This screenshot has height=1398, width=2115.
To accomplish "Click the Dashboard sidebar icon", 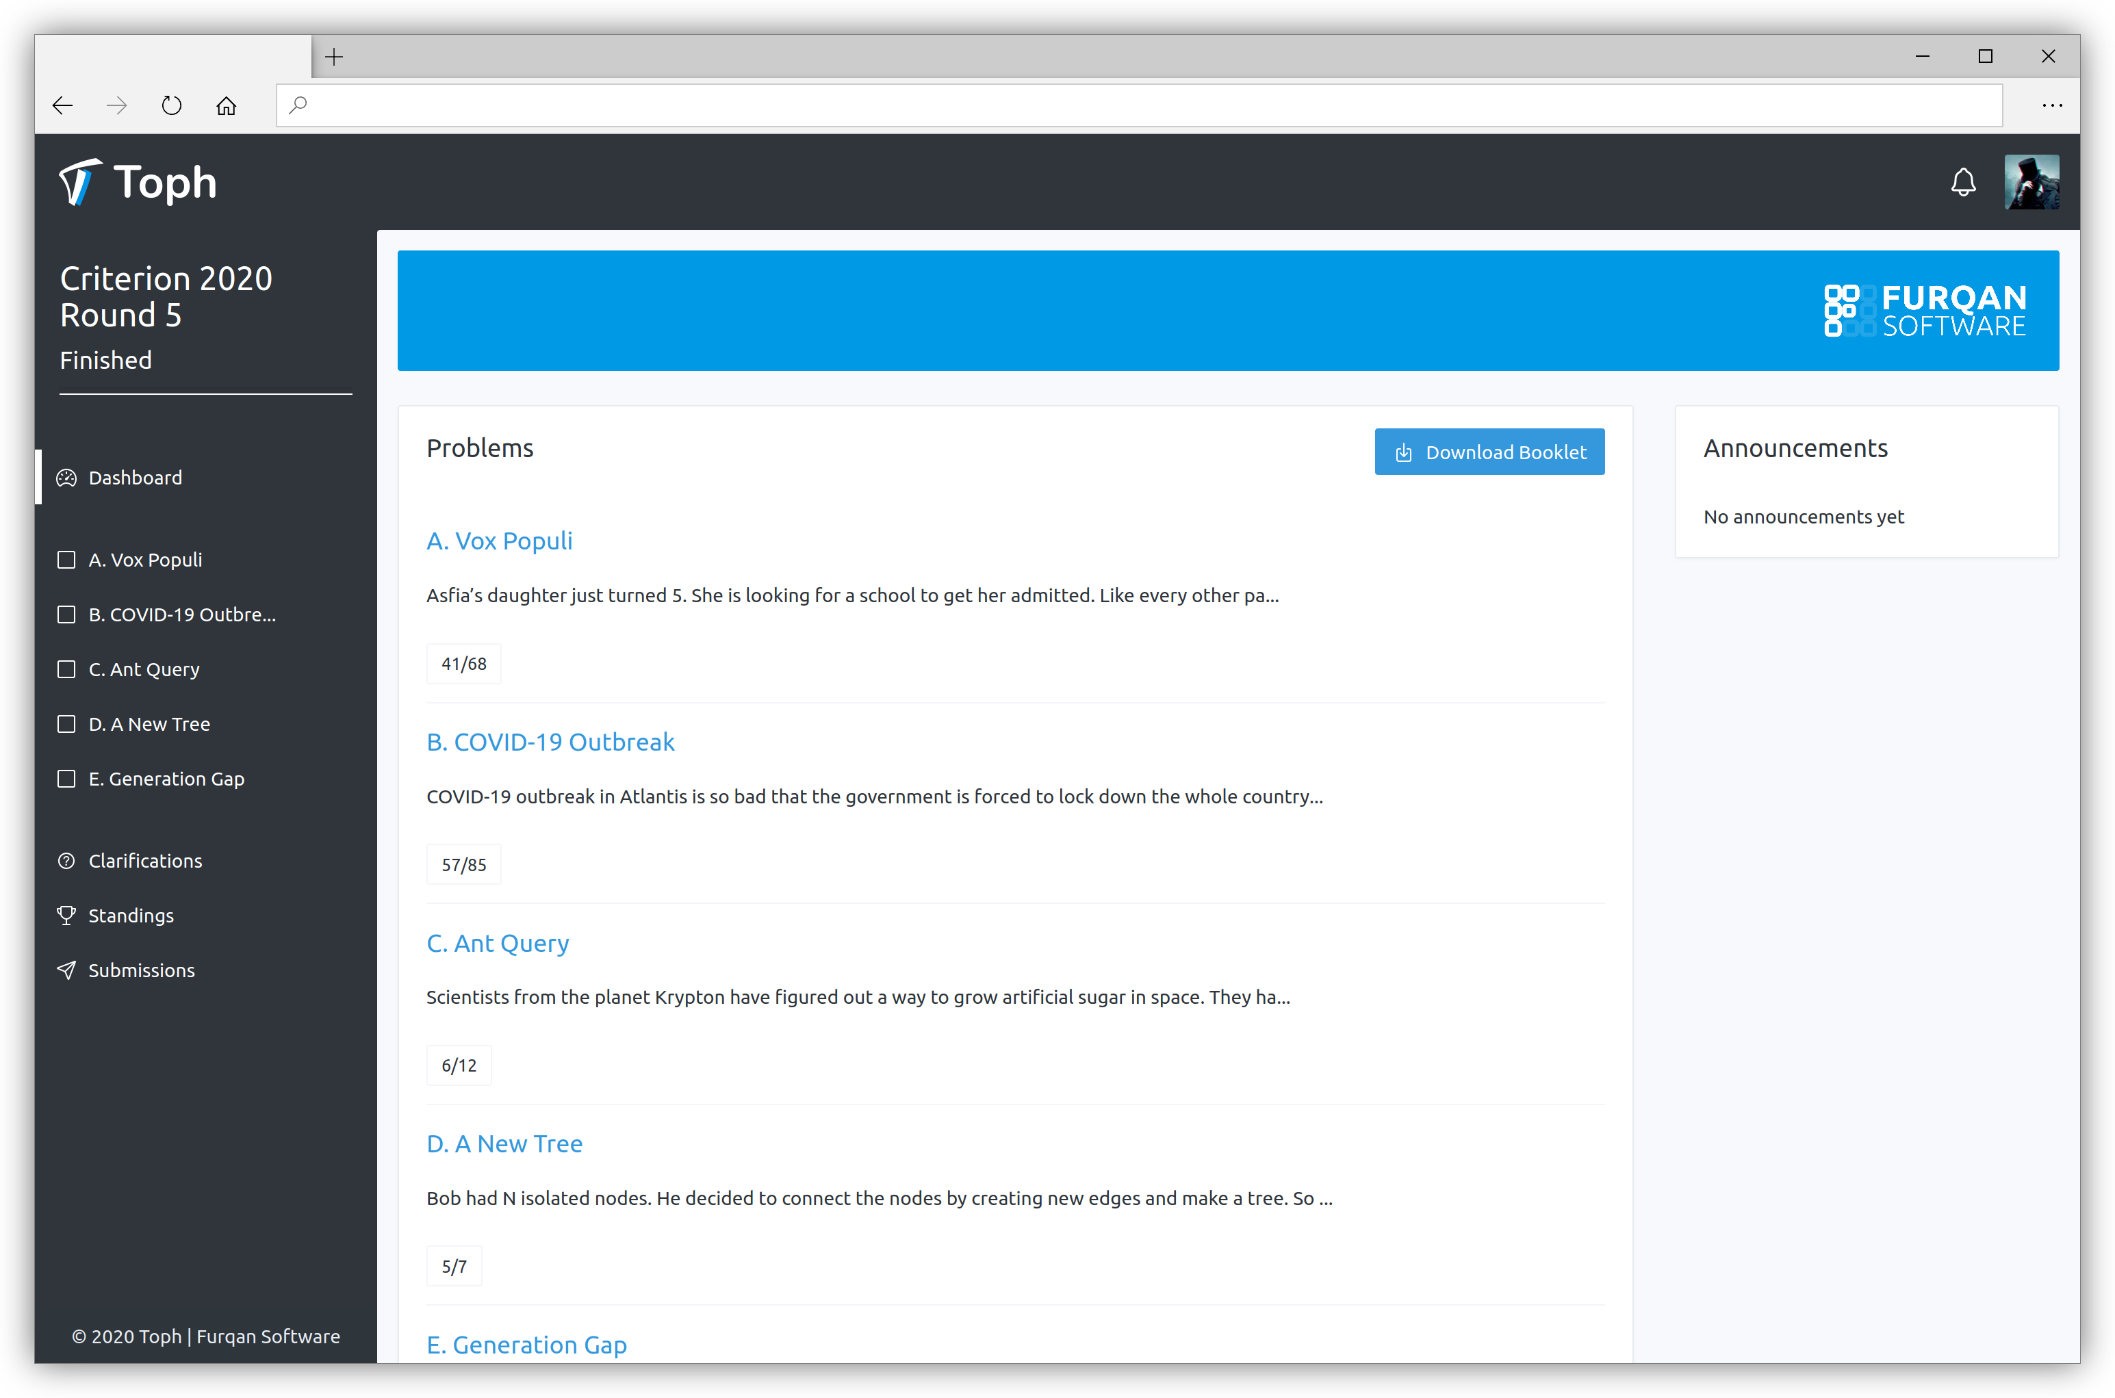I will point(66,478).
